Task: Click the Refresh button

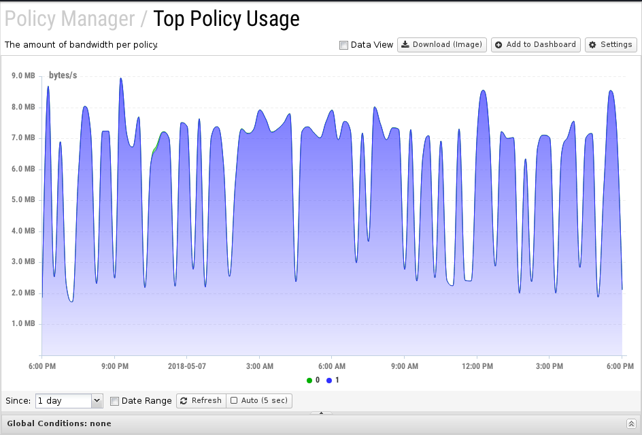Action: tap(201, 400)
